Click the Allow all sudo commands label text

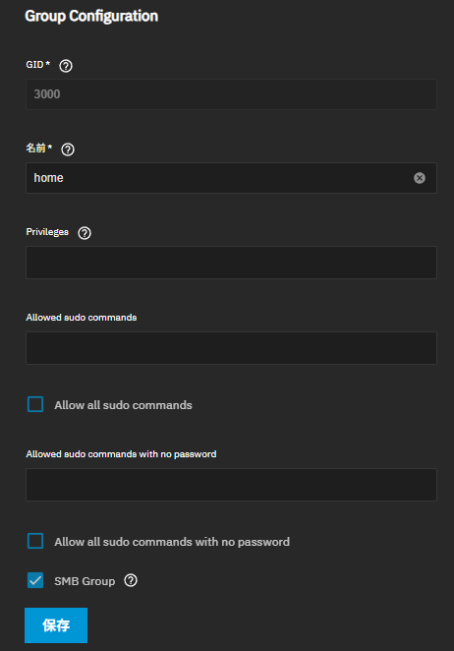(123, 405)
